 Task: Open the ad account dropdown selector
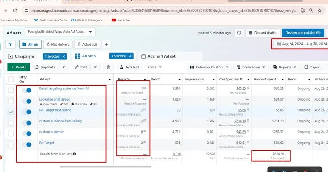tap(60, 32)
